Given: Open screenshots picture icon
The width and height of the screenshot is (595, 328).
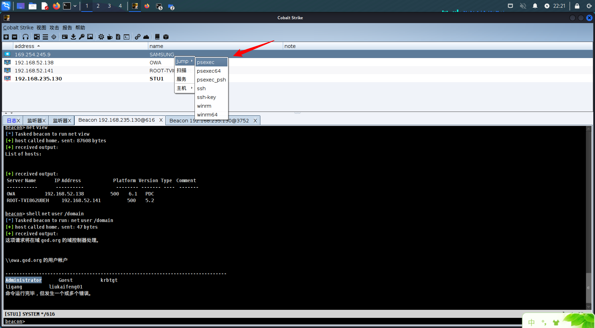Looking at the screenshot, I should tap(90, 37).
